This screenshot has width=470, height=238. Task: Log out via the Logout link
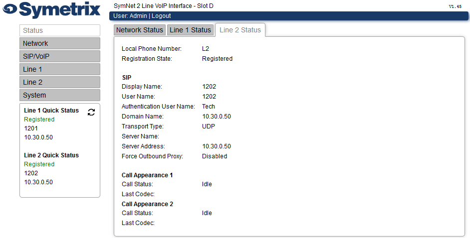click(161, 16)
